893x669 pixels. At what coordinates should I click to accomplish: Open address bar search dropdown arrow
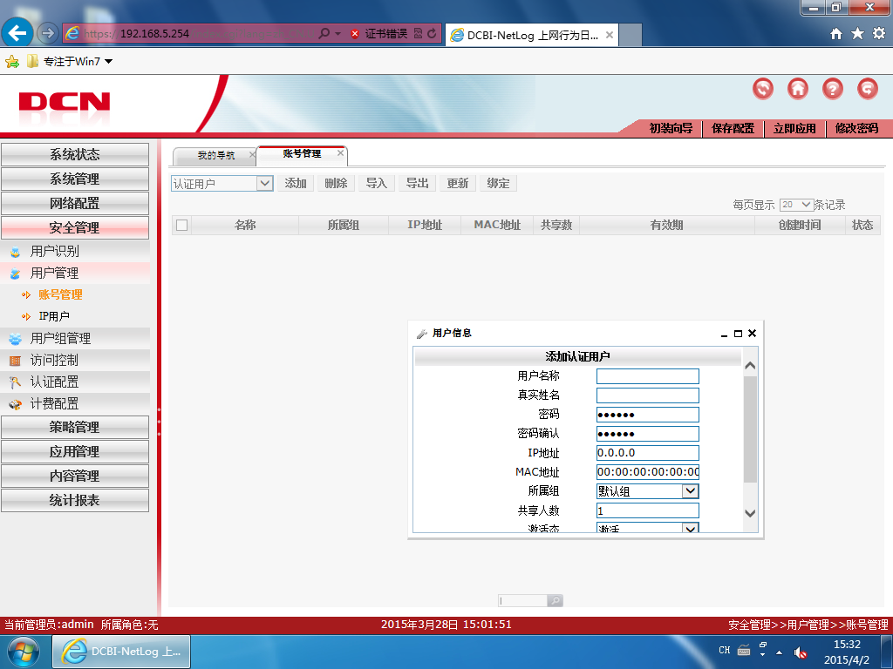click(x=337, y=34)
